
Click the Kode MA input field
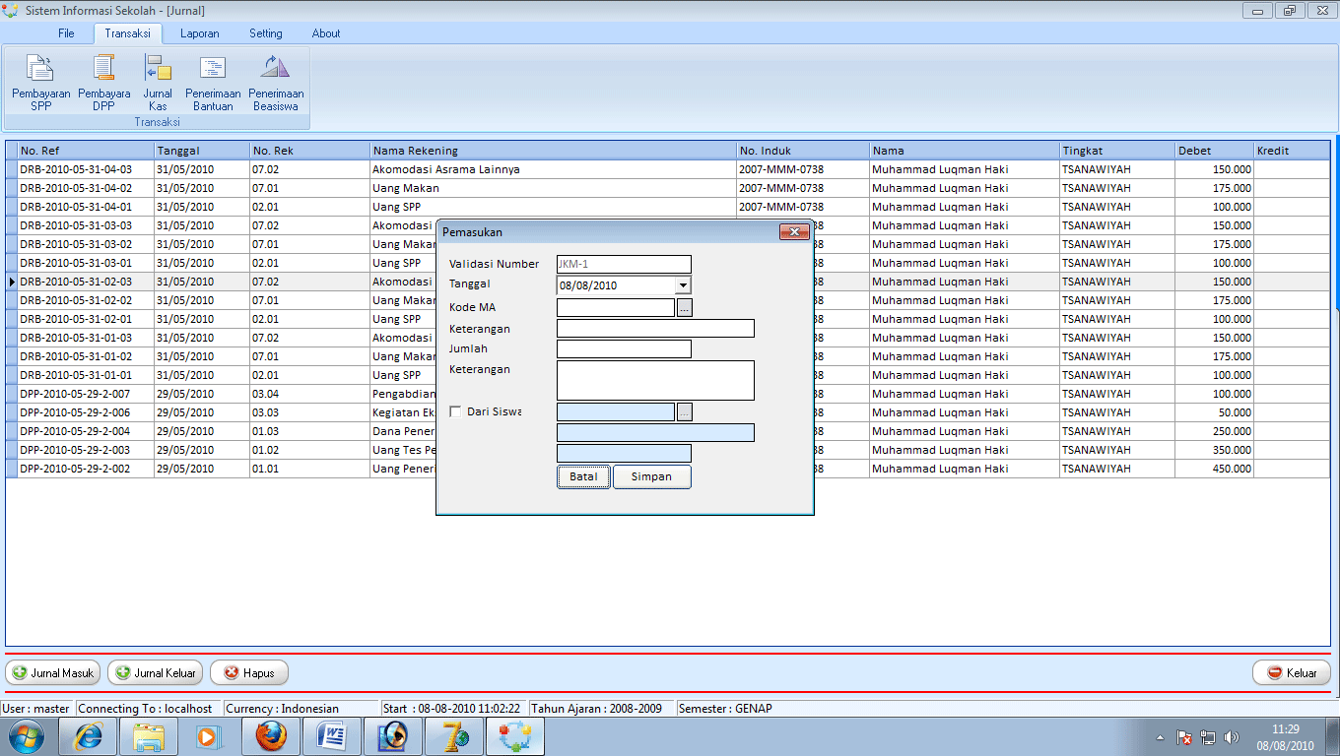tap(616, 308)
